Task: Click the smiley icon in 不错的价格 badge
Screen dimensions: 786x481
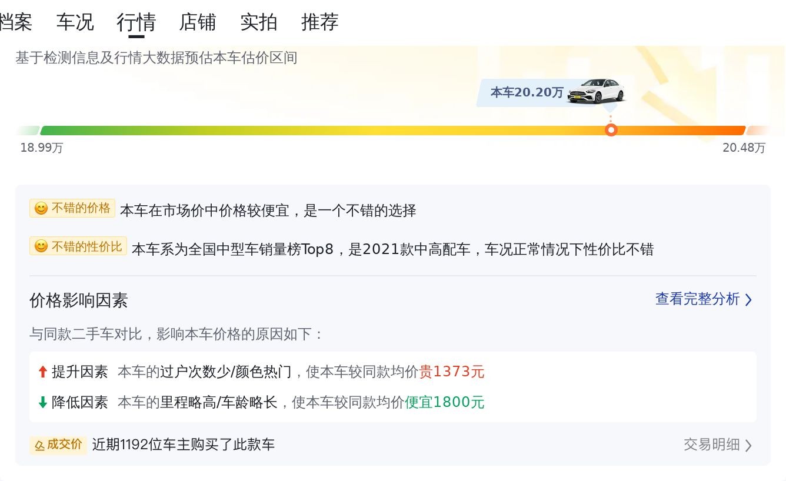Action: 41,209
